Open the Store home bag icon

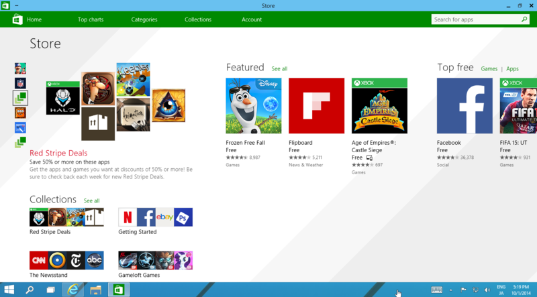point(17,19)
